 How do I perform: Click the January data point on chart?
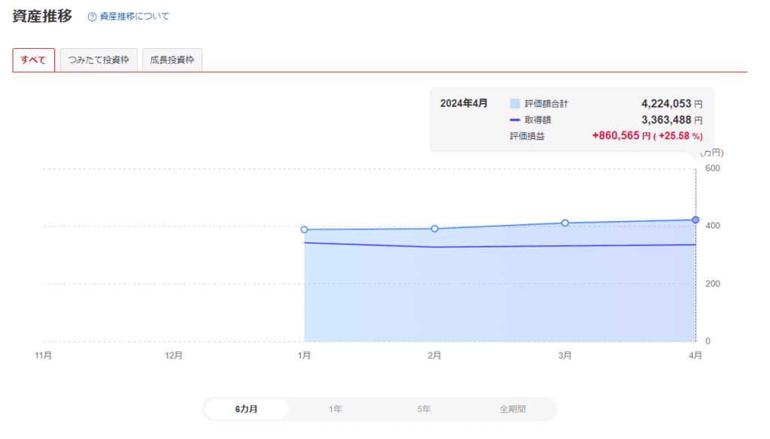click(304, 229)
